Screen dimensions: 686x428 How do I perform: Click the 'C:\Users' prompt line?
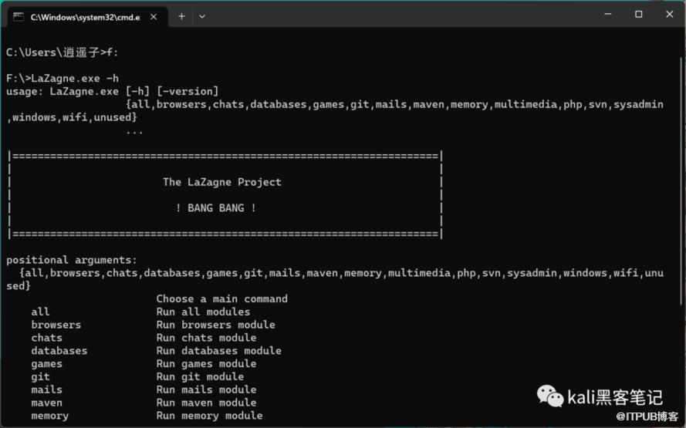click(x=63, y=52)
